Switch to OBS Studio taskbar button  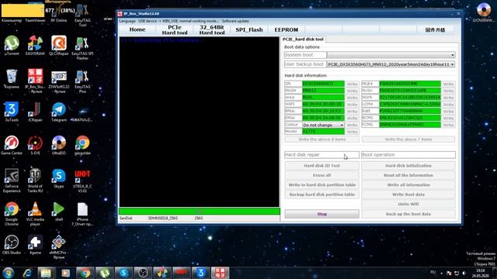143,273
